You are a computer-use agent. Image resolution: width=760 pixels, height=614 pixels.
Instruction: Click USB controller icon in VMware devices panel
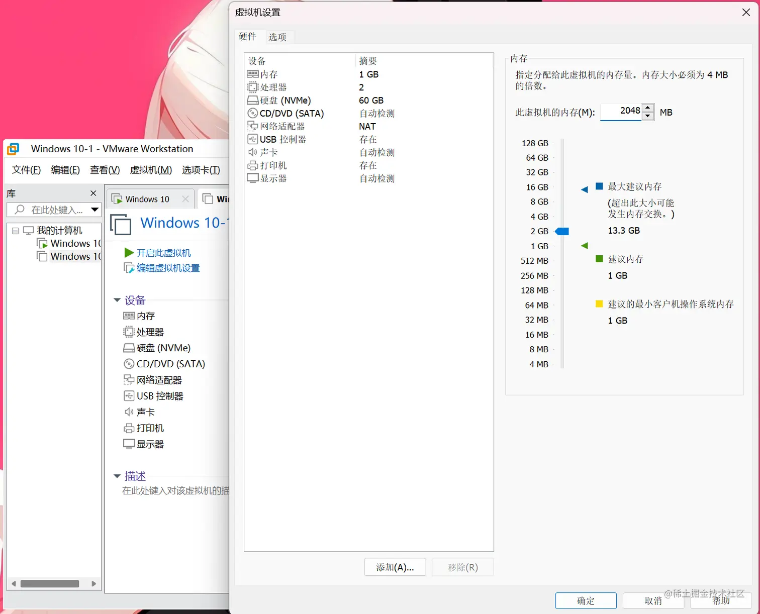(x=129, y=396)
